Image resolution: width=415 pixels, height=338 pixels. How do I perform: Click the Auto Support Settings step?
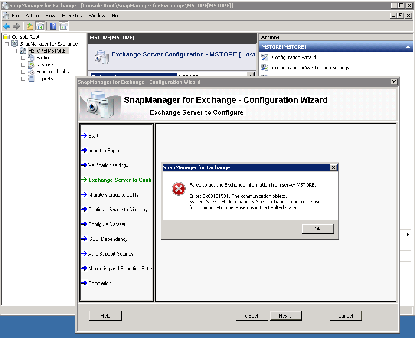point(111,254)
